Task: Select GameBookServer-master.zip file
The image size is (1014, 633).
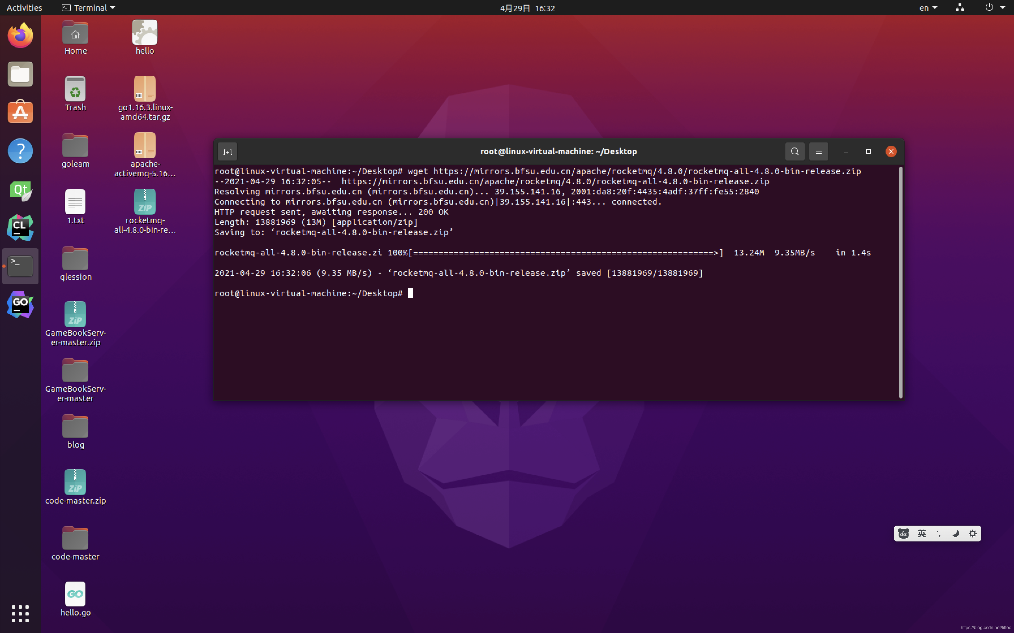Action: (x=76, y=324)
